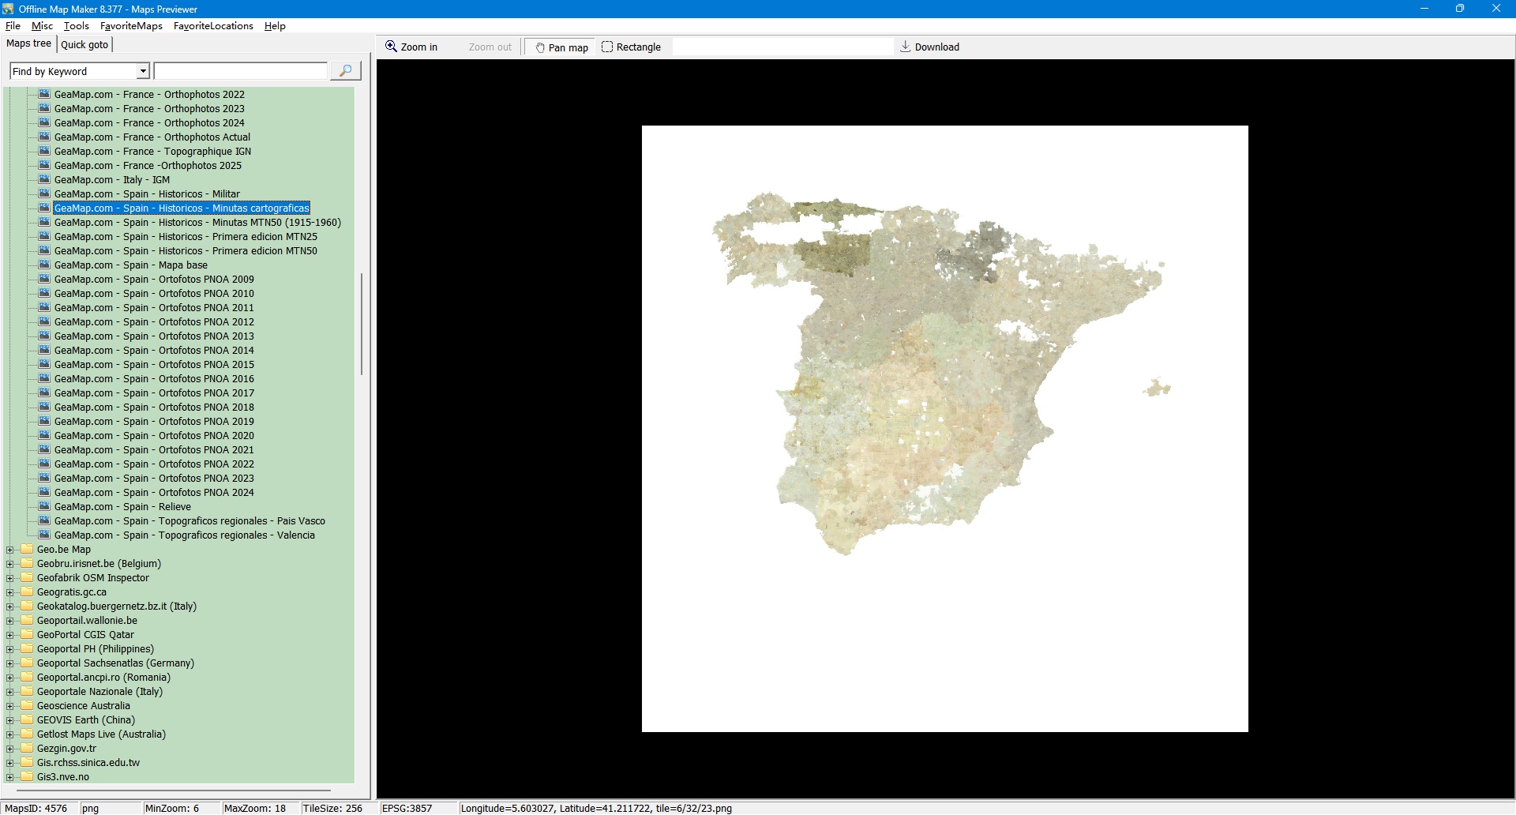Click the keyword search input field
Image resolution: width=1516 pixels, height=815 pixels.
coord(240,72)
